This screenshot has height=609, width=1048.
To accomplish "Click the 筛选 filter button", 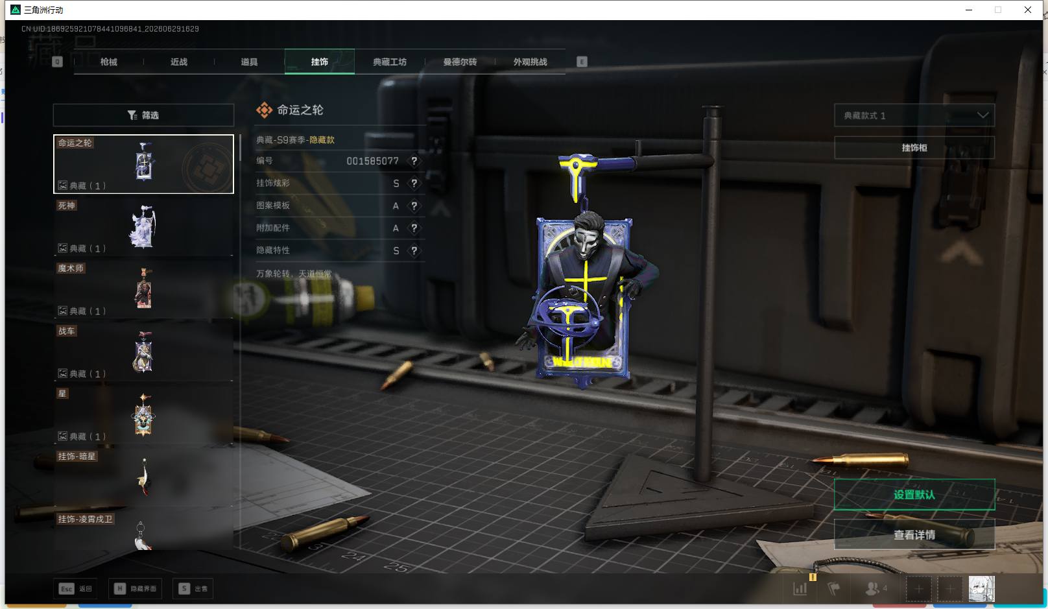I will [x=143, y=115].
